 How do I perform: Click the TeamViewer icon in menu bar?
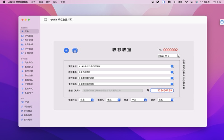[x=163, y=2]
